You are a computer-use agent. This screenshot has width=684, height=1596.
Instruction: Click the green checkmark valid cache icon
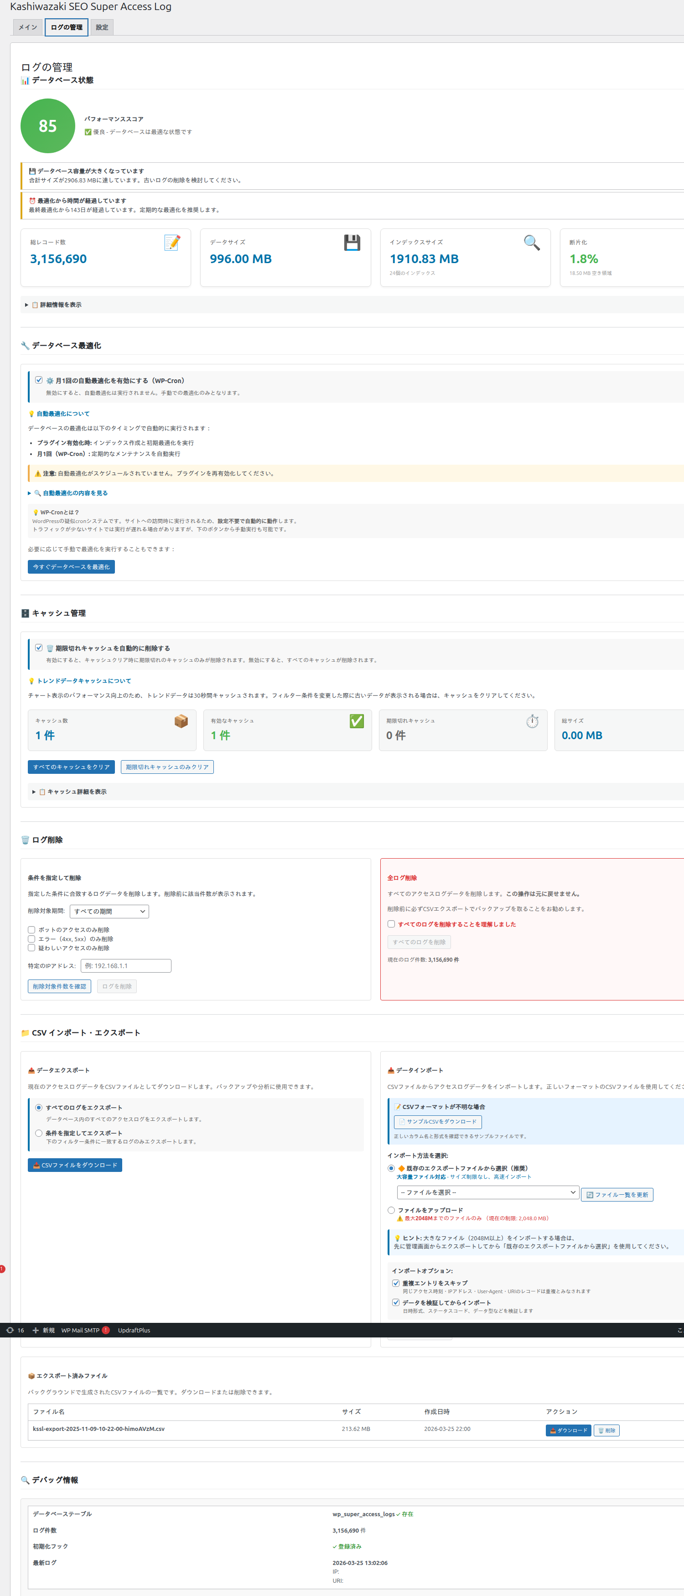(356, 721)
